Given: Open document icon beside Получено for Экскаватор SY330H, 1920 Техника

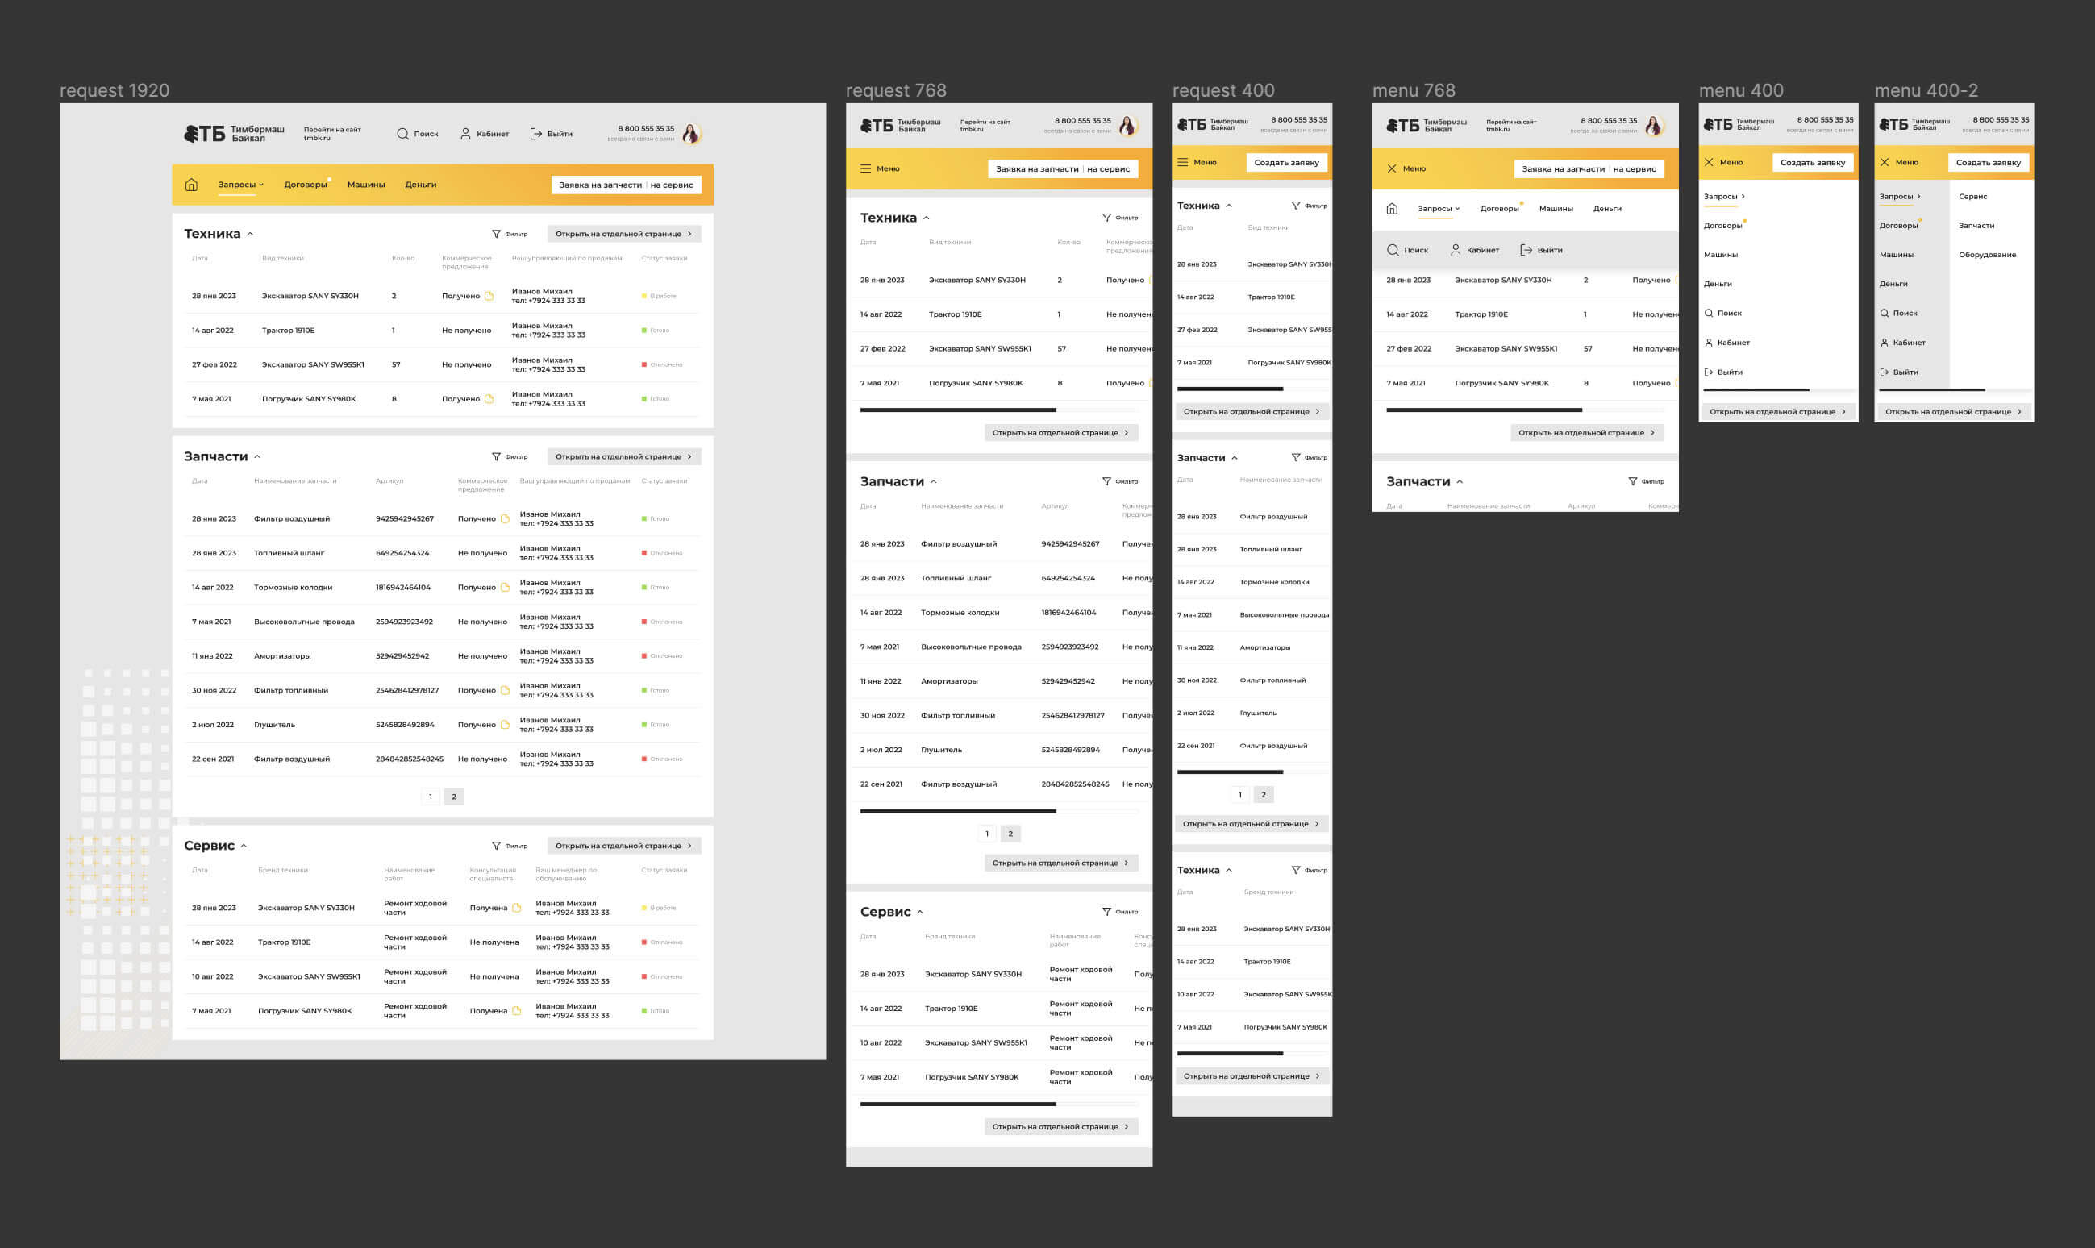Looking at the screenshot, I should 489,296.
